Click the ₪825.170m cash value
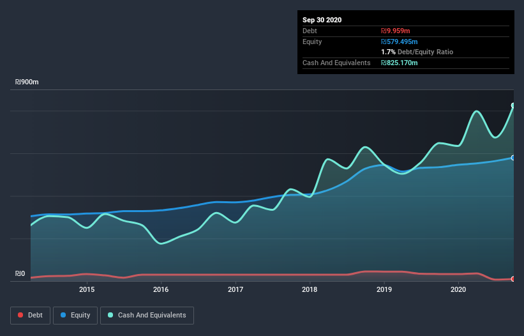Screen dimensions: 524x336 pyautogui.click(x=400, y=63)
